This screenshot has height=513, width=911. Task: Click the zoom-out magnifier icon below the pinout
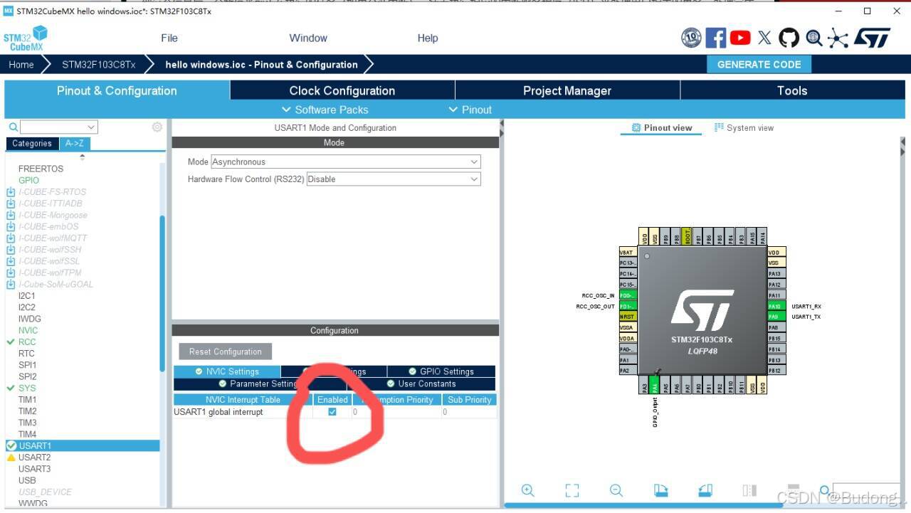pyautogui.click(x=616, y=490)
